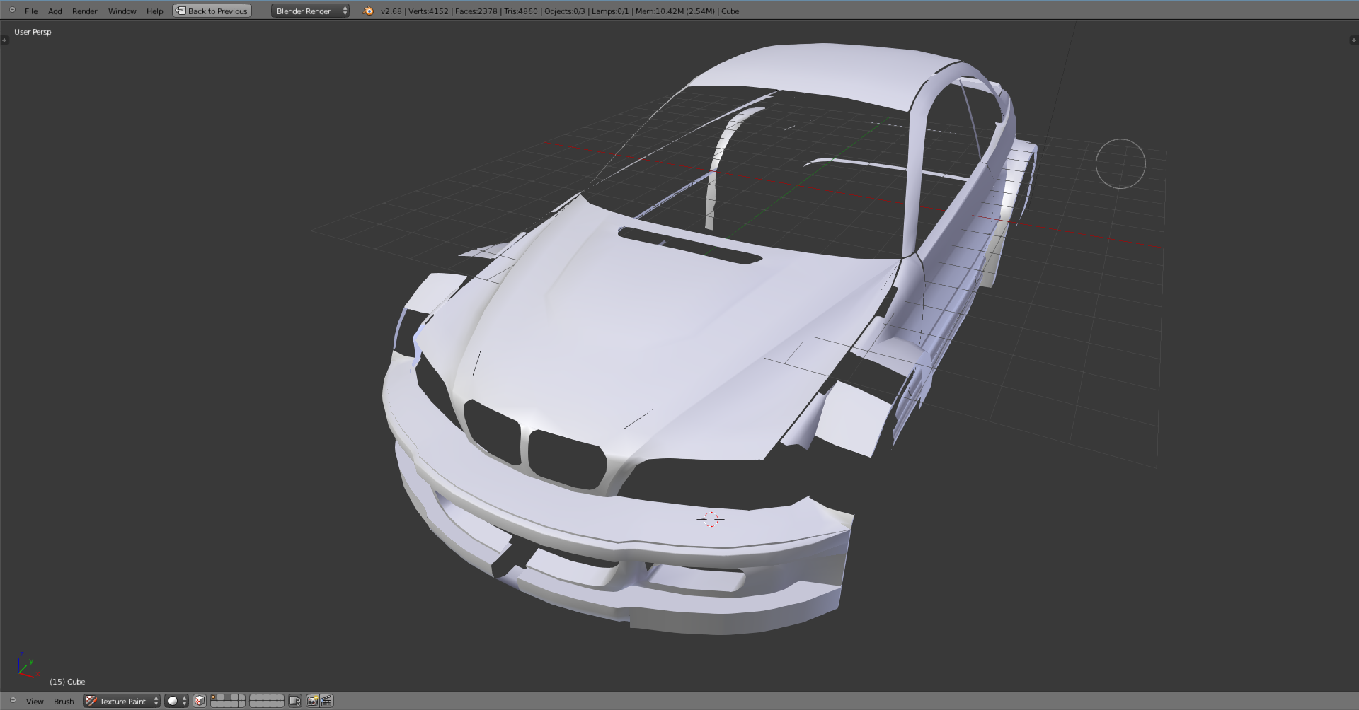
Task: Open the Add menu
Action: 55,11
